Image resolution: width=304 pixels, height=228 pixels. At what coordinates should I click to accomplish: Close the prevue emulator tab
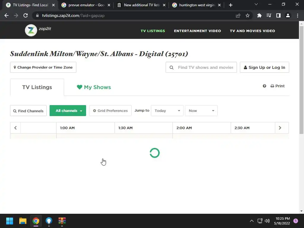109,5
